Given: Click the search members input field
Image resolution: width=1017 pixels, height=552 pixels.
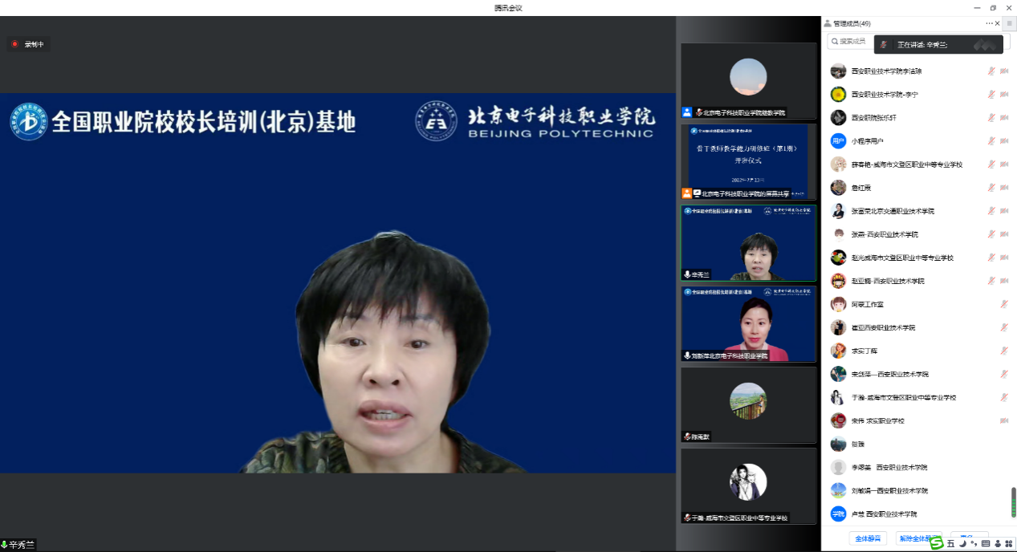Looking at the screenshot, I should coord(851,42).
